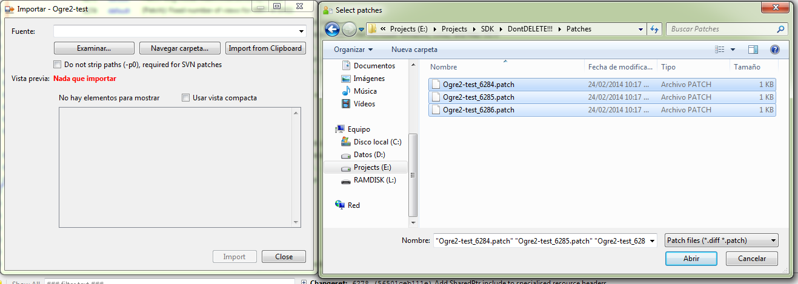The image size is (798, 284).
Task: Sort by Fecha de modificación column header
Action: 620,67
